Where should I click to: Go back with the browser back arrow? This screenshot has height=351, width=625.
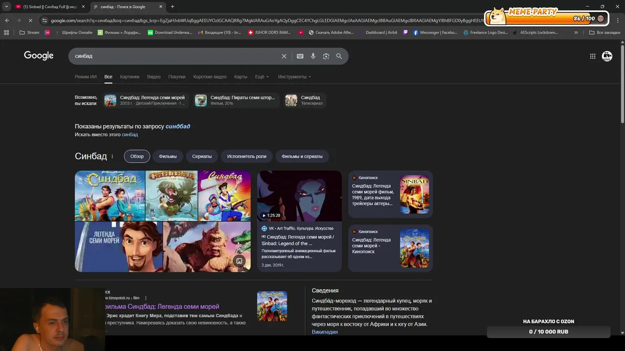(7, 20)
